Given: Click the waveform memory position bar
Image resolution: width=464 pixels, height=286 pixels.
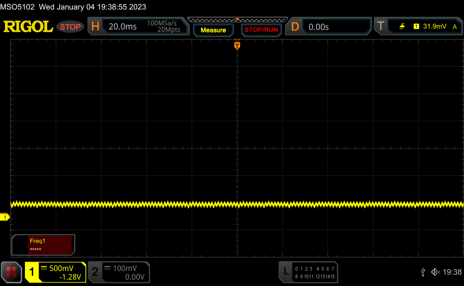Looking at the screenshot, I should click(237, 20).
